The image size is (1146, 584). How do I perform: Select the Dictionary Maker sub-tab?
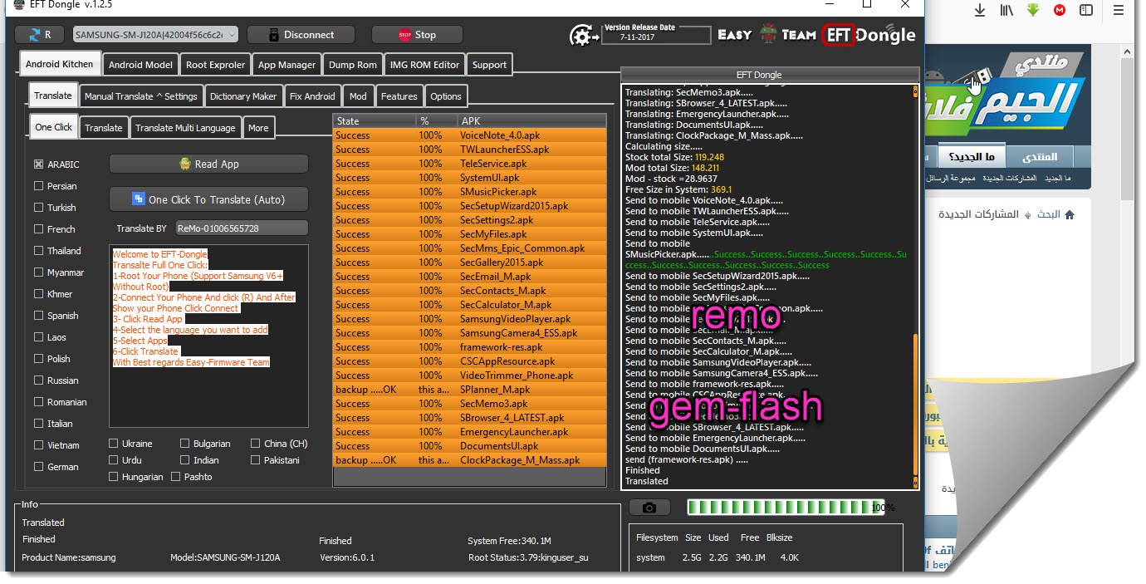(243, 96)
